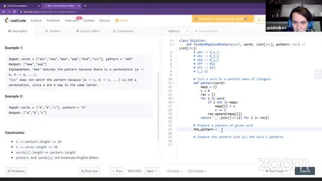Screen dimensions: 322x181
Task: Click the Run Code button
Action: pos(277,171)
